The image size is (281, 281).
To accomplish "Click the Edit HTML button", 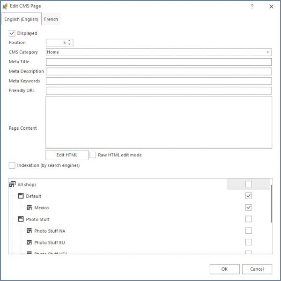I will click(67, 155).
